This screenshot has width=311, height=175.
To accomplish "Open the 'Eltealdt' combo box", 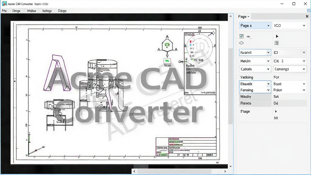I will tap(255, 84).
